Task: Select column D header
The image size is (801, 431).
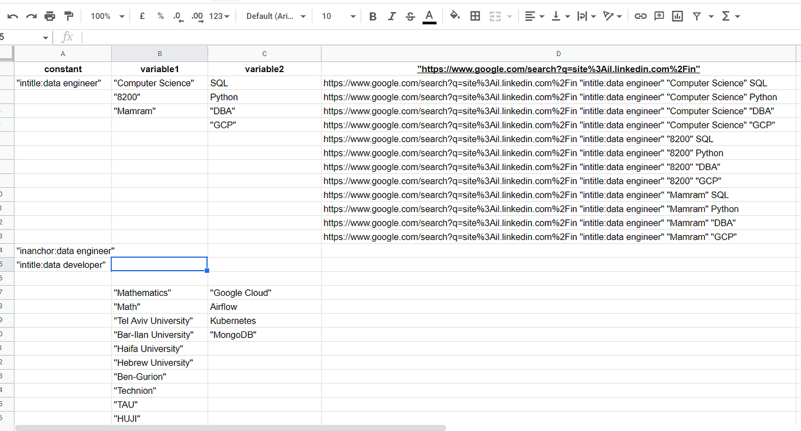Action: pos(558,54)
